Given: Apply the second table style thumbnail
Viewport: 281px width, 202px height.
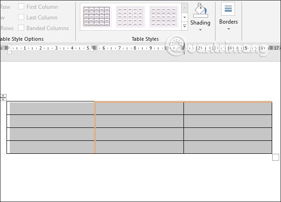Looking at the screenshot, I should pos(130,16).
